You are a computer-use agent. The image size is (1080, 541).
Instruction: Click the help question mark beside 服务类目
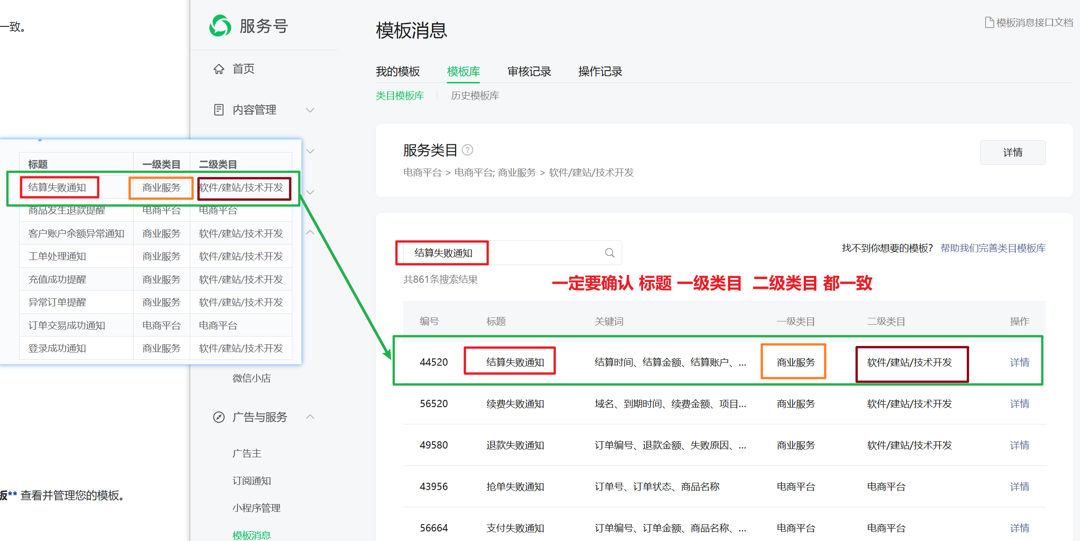tap(467, 150)
